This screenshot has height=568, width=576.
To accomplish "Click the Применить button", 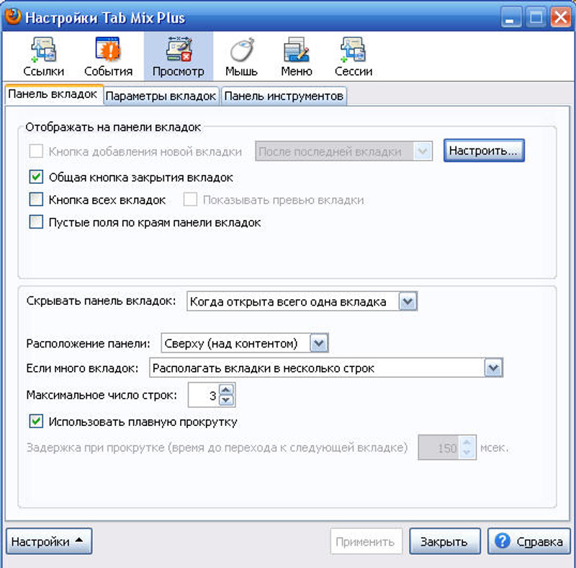I will point(366,541).
